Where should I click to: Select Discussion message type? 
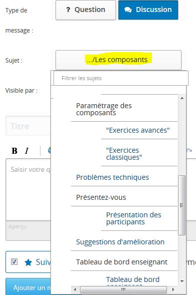click(148, 10)
